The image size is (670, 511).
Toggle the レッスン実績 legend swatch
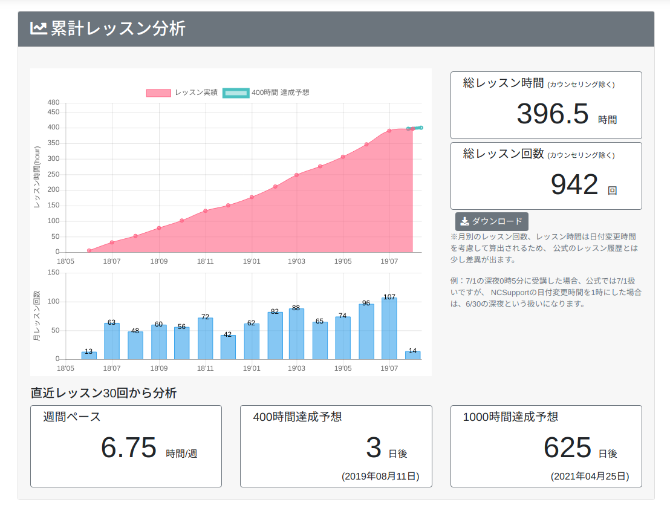pyautogui.click(x=158, y=93)
